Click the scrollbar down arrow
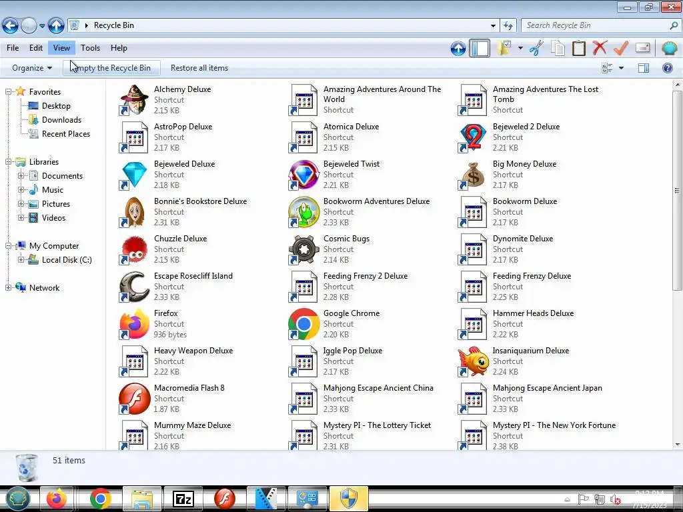This screenshot has height=512, width=683. [676, 445]
